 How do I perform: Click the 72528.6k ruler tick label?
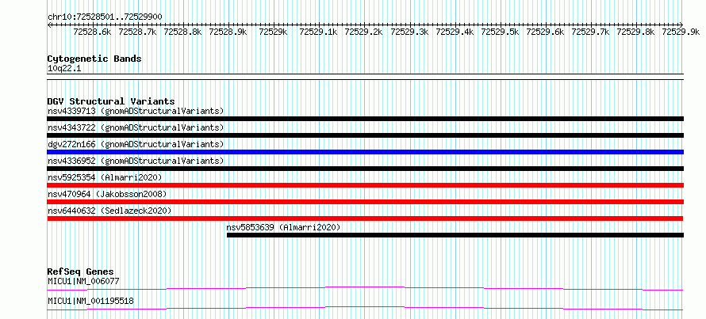(x=92, y=32)
